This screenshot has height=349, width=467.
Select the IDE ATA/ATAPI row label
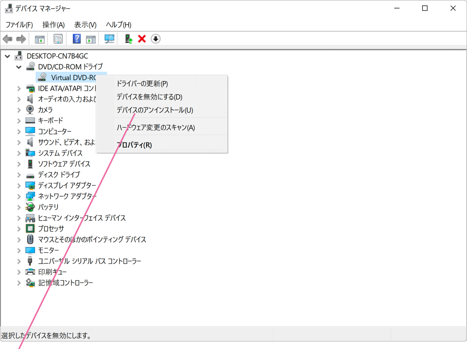pos(67,88)
